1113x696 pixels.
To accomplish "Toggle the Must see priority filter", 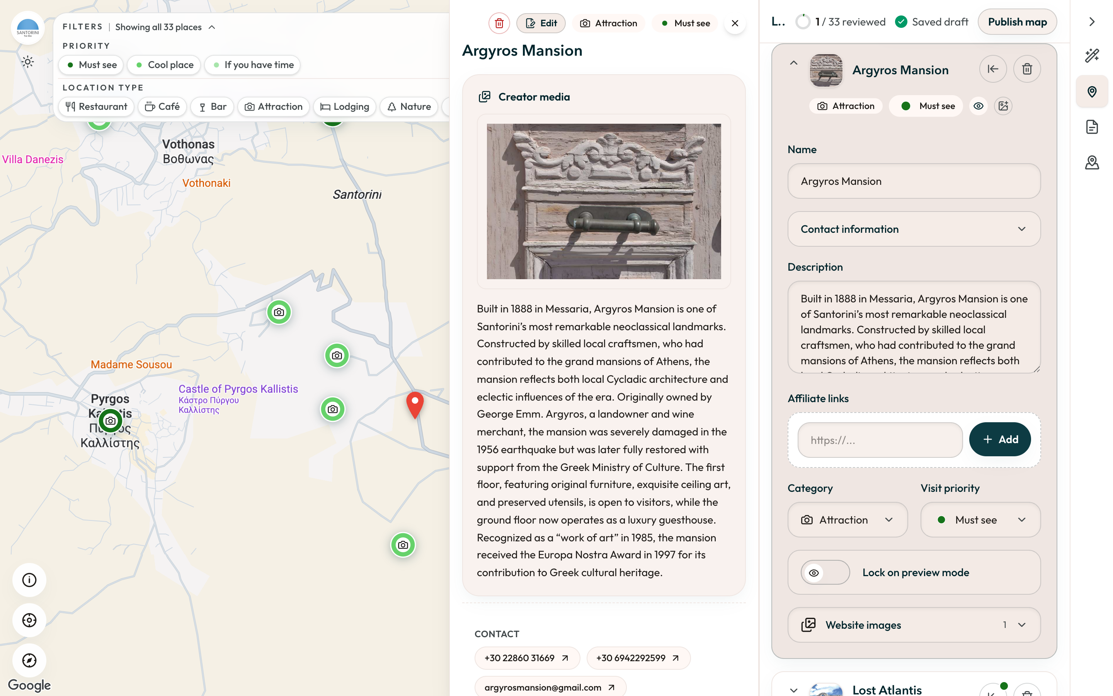I will [91, 65].
